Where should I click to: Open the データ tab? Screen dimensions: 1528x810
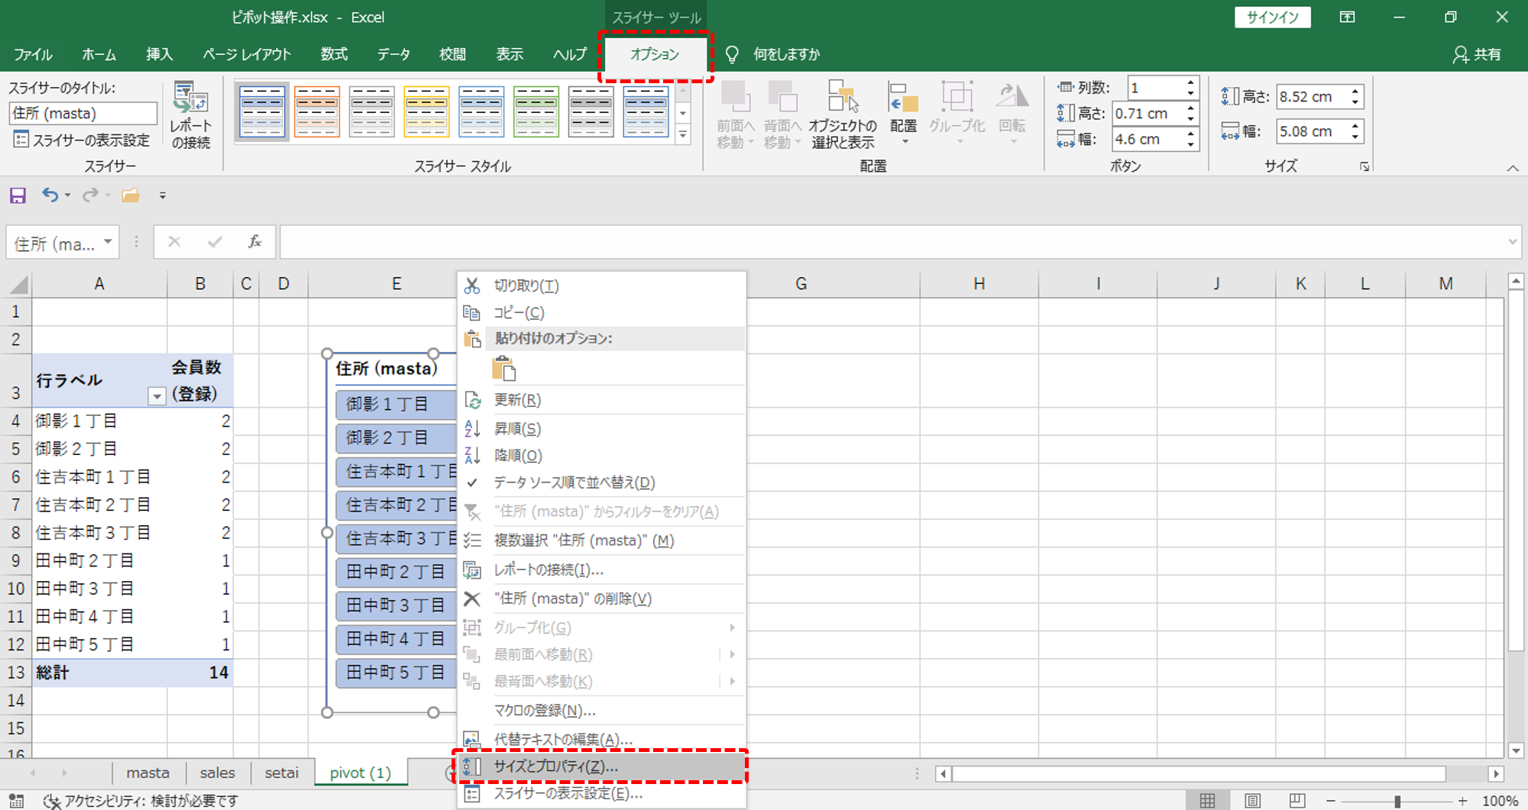pos(393,54)
